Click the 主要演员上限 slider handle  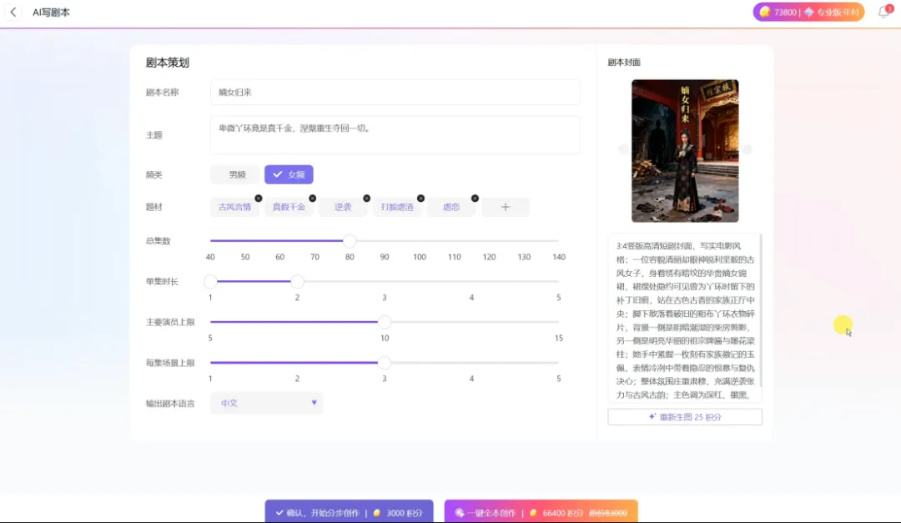[385, 323]
